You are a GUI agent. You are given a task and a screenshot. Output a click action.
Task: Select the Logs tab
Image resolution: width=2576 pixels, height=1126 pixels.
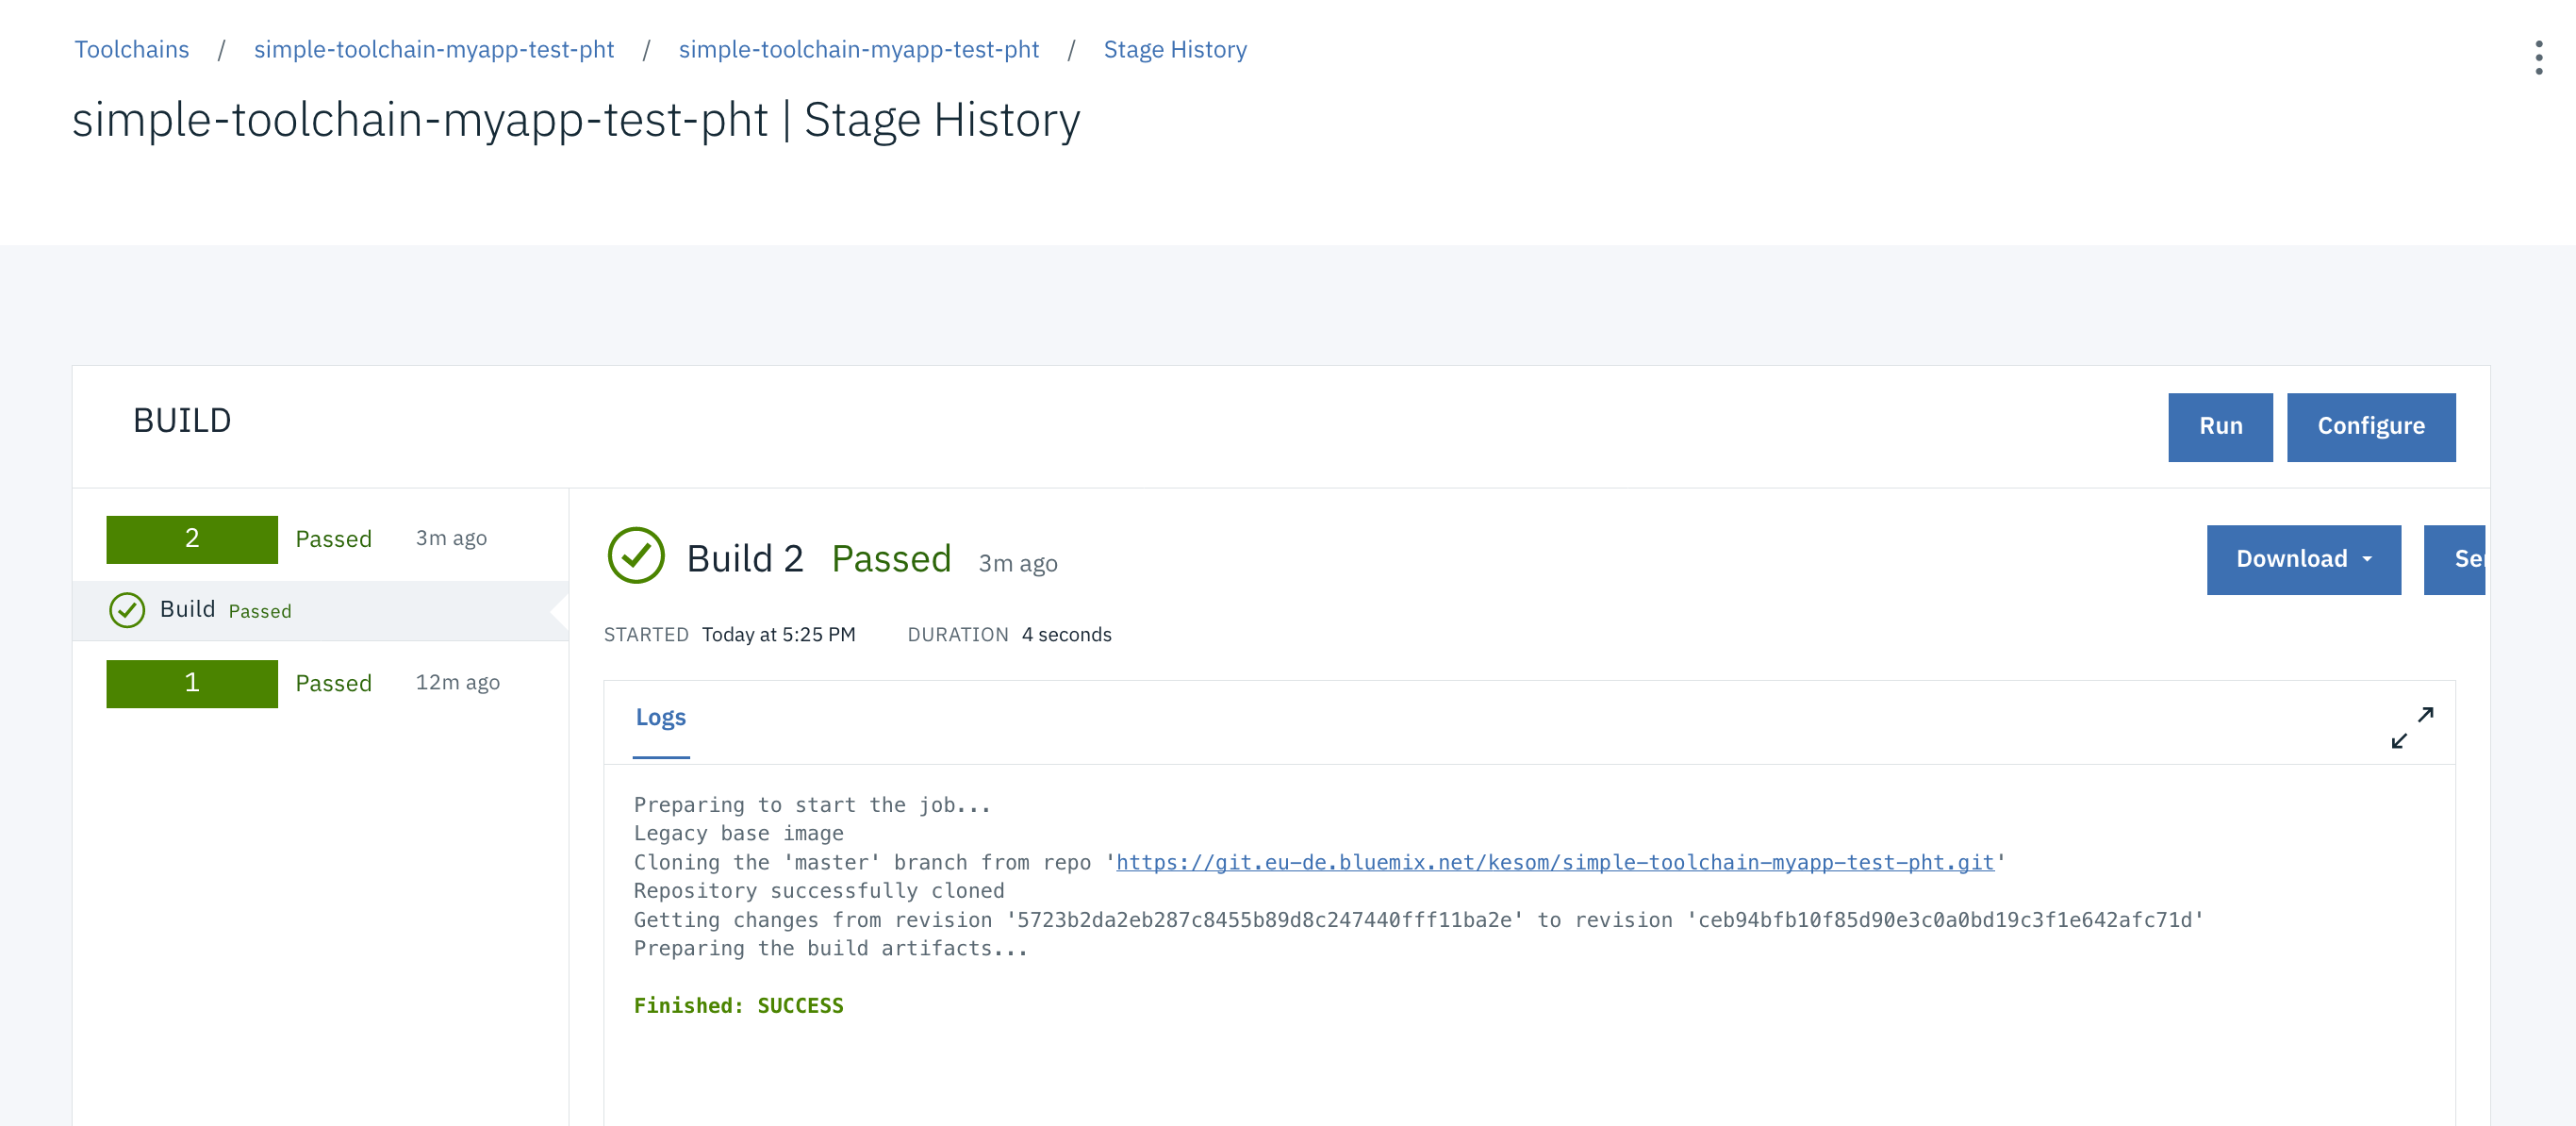pyautogui.click(x=660, y=718)
